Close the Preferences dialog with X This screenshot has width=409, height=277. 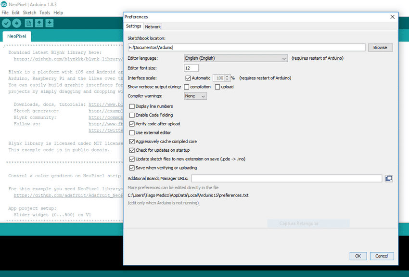coord(392,17)
